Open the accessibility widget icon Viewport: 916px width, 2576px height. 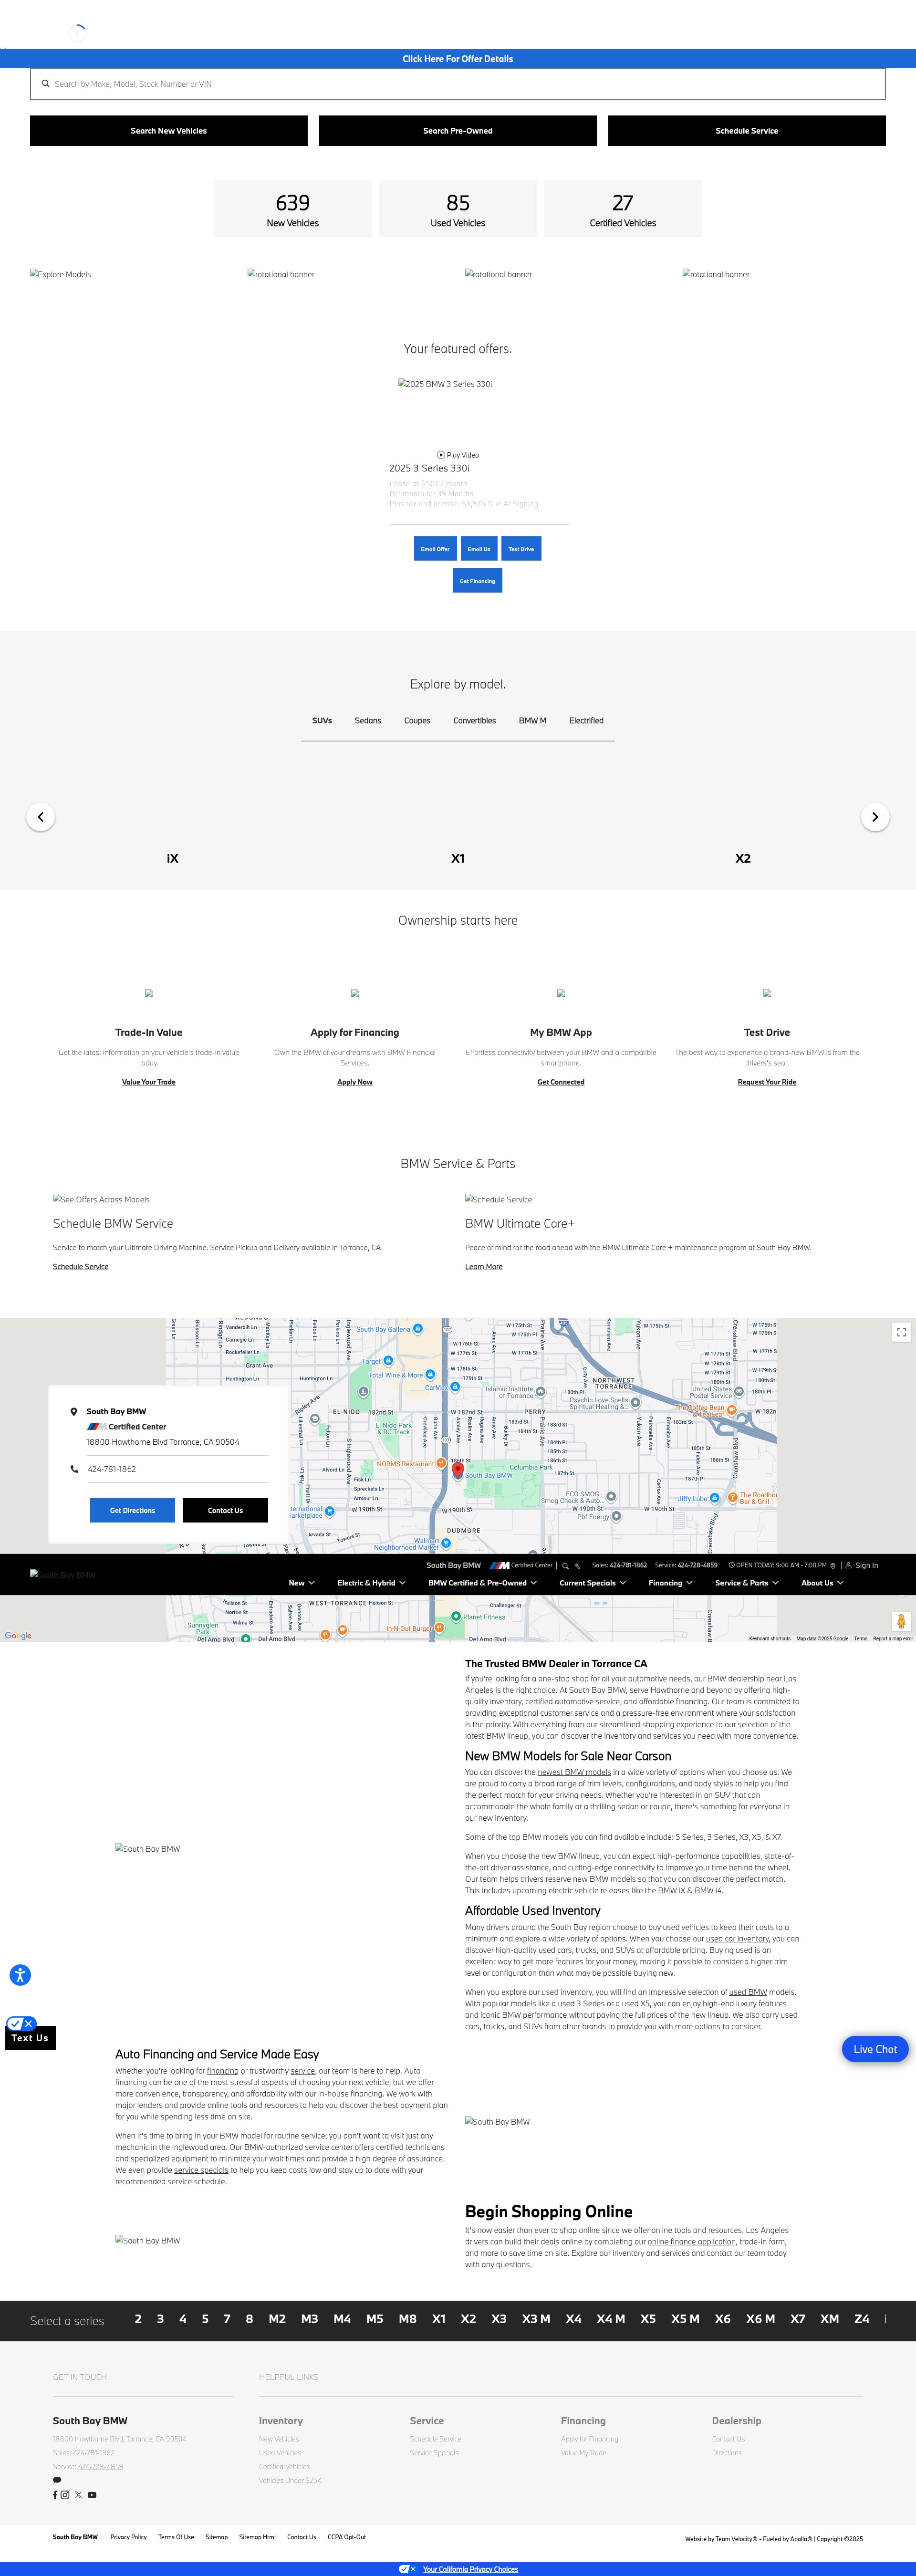pos(20,1975)
